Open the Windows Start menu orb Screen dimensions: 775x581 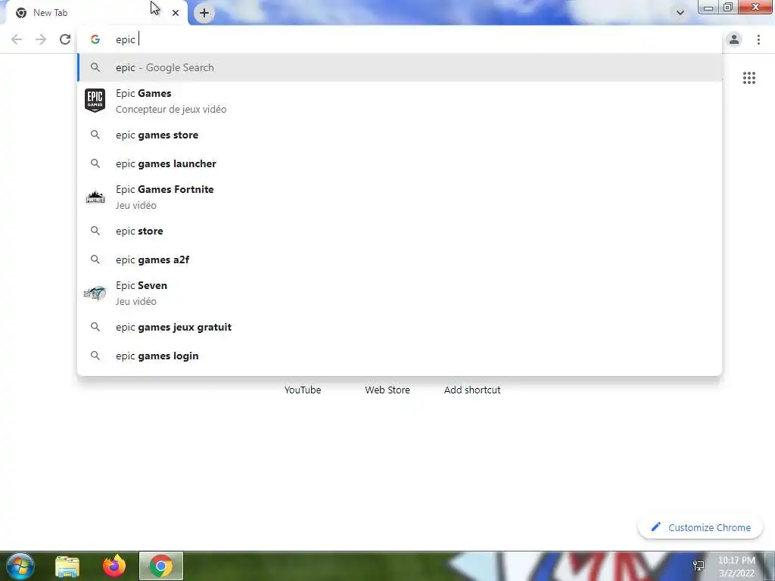(20, 566)
